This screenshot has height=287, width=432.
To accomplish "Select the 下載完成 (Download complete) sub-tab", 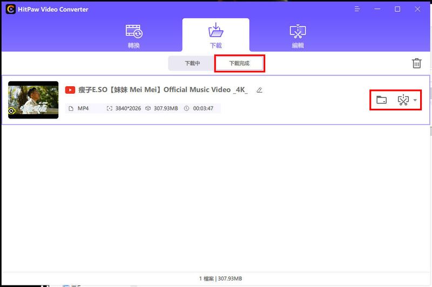I will (x=239, y=63).
